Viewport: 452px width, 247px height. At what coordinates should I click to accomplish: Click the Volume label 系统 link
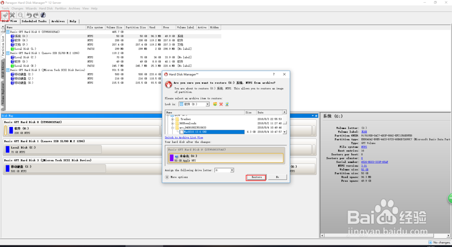(x=364, y=132)
